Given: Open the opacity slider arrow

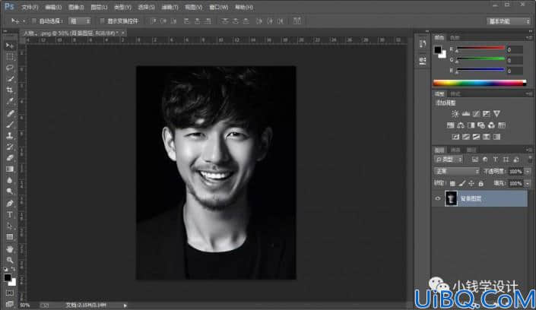Looking at the screenshot, I should tap(528, 172).
